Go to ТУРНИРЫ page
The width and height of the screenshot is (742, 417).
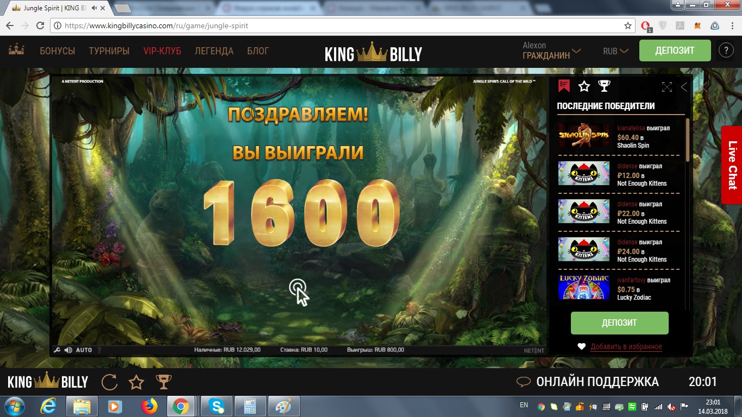coord(109,51)
